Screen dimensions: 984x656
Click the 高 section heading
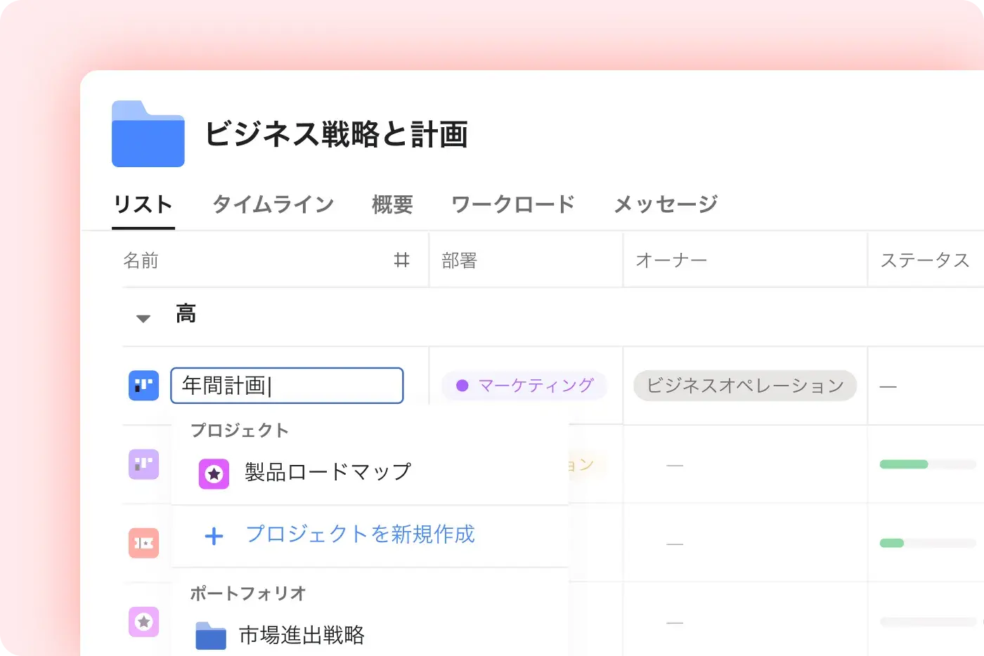click(x=186, y=313)
